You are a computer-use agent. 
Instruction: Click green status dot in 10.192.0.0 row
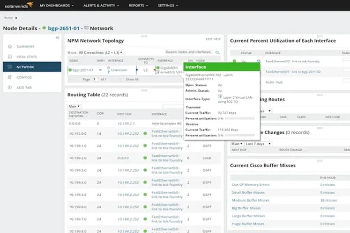[x=145, y=133]
